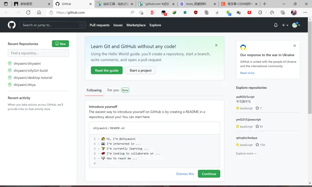Open Issues in the header
312x187 pixels.
118,25
